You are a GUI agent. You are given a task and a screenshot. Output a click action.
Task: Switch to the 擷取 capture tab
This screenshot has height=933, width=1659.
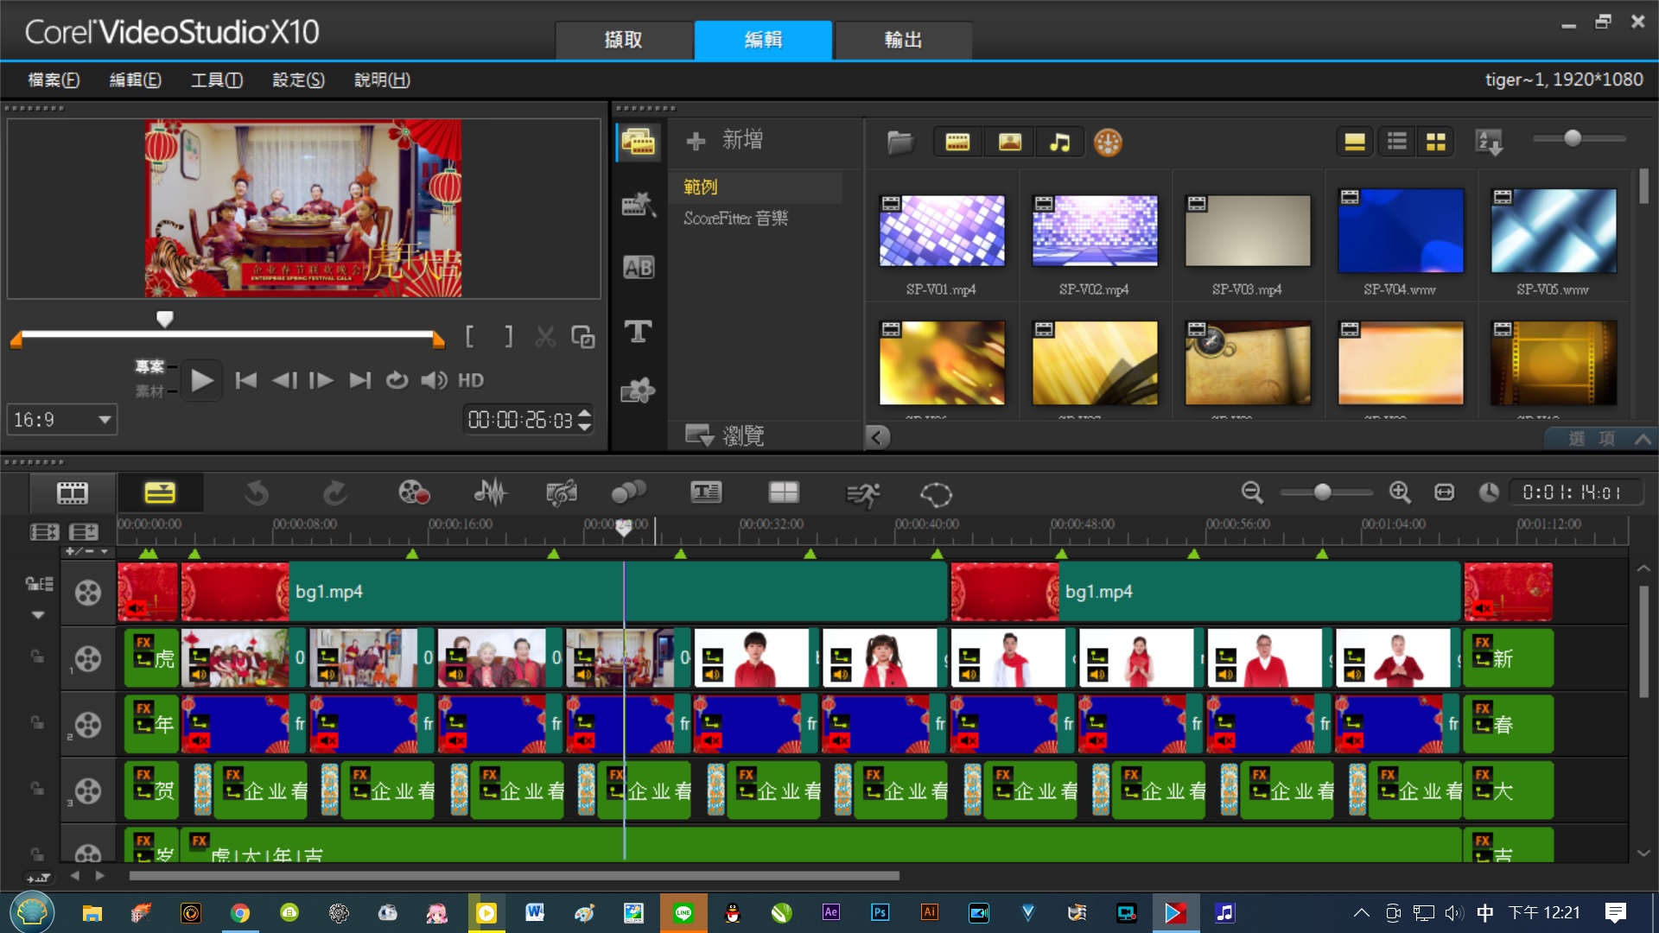[x=624, y=40]
